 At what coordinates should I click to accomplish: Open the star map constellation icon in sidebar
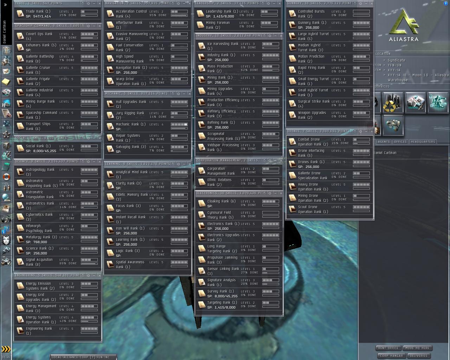pos(6,124)
